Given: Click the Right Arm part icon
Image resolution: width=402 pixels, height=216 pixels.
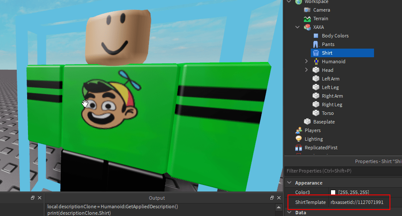Looking at the screenshot, I should (x=316, y=96).
